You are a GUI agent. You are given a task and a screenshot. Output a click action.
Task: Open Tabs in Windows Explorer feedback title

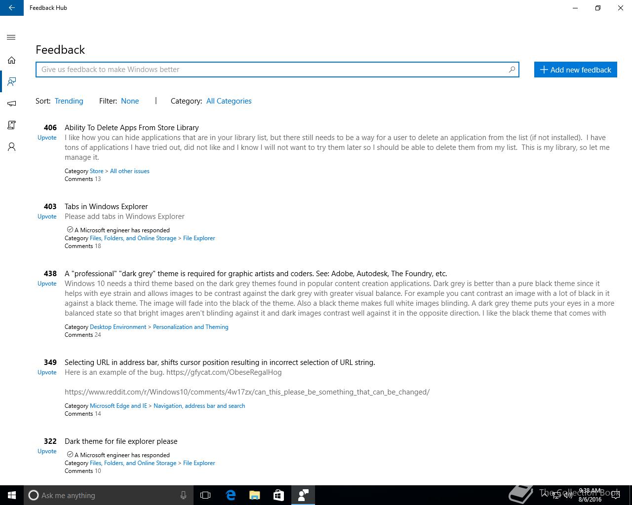point(106,207)
